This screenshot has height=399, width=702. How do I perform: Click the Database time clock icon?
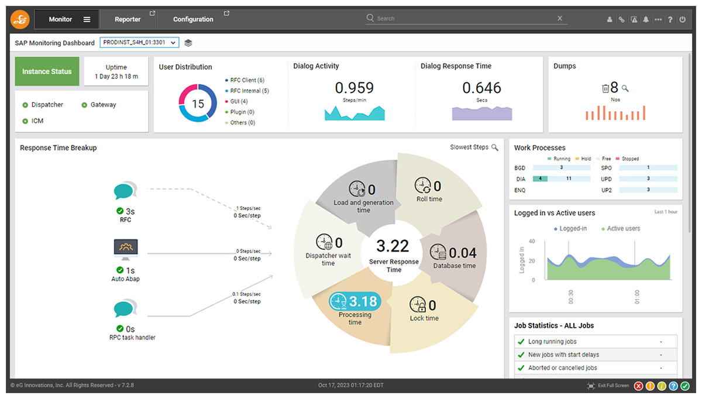click(x=438, y=253)
